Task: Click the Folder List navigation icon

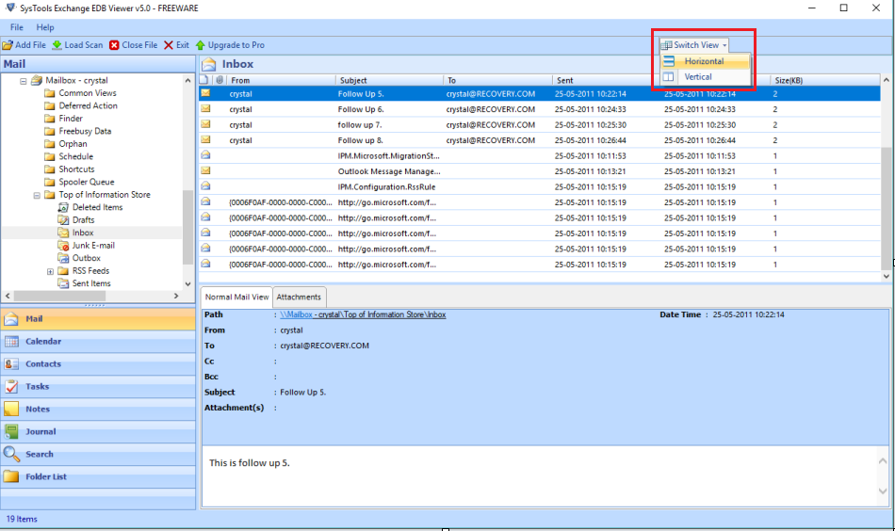Action: 11,476
